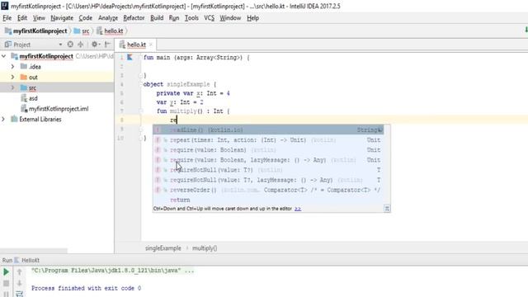Click the green Rerun button

pos(6,271)
